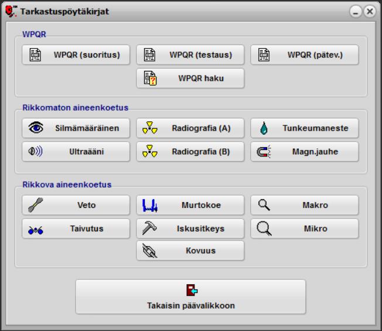Click the bend test icon for Taivutus
The image size is (382, 331).
(36, 230)
